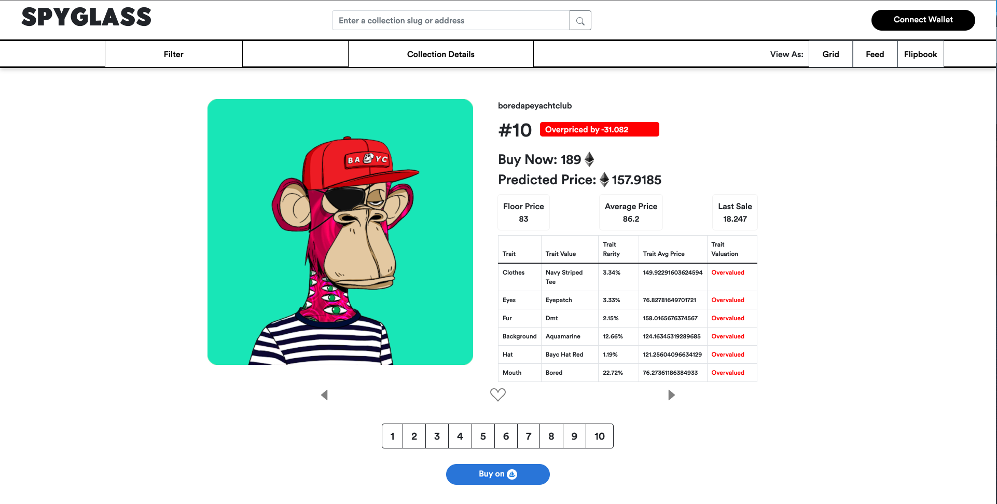The height and width of the screenshot is (504, 997).
Task: Go to page 8
Action: pos(551,436)
